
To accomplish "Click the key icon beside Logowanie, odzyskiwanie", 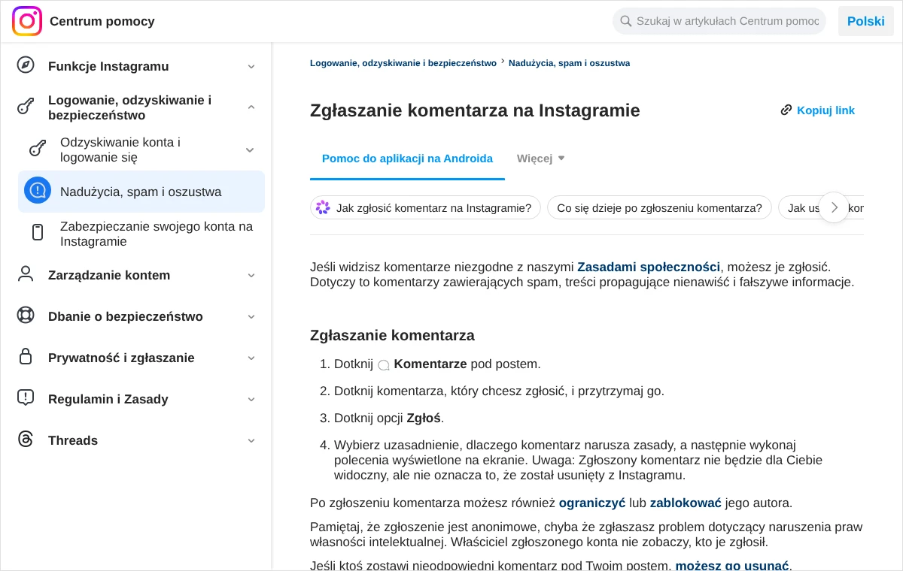I will pos(26,106).
